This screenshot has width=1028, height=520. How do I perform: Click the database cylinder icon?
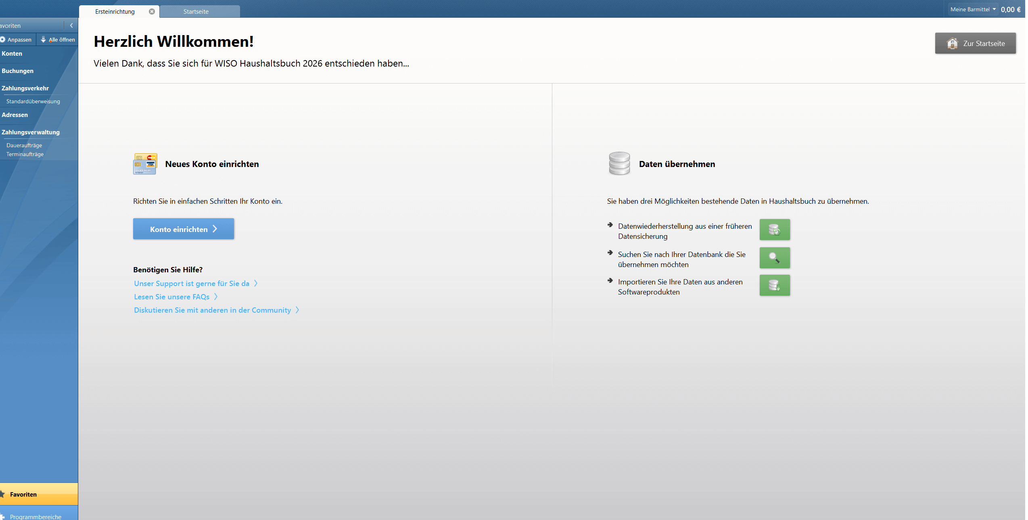pyautogui.click(x=619, y=163)
